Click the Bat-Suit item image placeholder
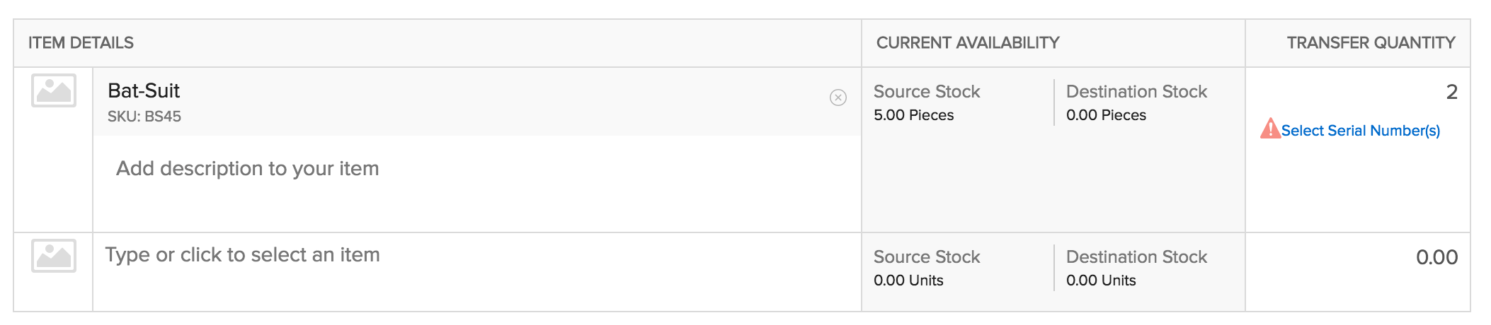 pyautogui.click(x=54, y=90)
